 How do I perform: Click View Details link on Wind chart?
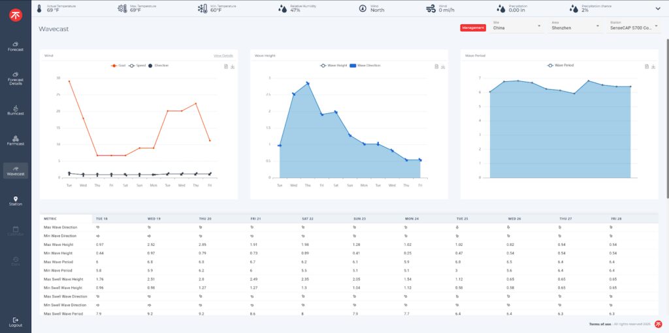(x=223, y=56)
